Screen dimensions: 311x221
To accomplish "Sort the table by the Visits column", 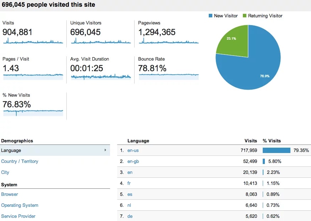I will point(250,141).
